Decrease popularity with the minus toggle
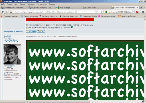The height and width of the screenshot is (103, 146). coord(12,67)
